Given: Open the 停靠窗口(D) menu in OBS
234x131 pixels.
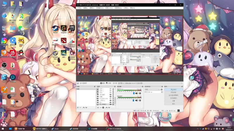Looking at the screenshot, I should tap(100, 8).
